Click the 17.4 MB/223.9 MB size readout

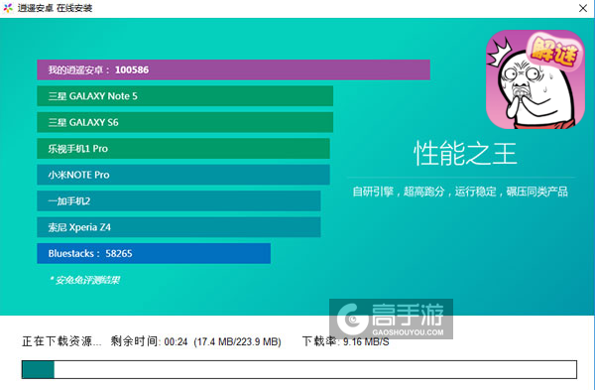point(238,341)
